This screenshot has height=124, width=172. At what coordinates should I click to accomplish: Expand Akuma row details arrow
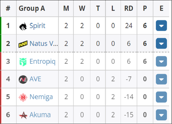[161, 115]
